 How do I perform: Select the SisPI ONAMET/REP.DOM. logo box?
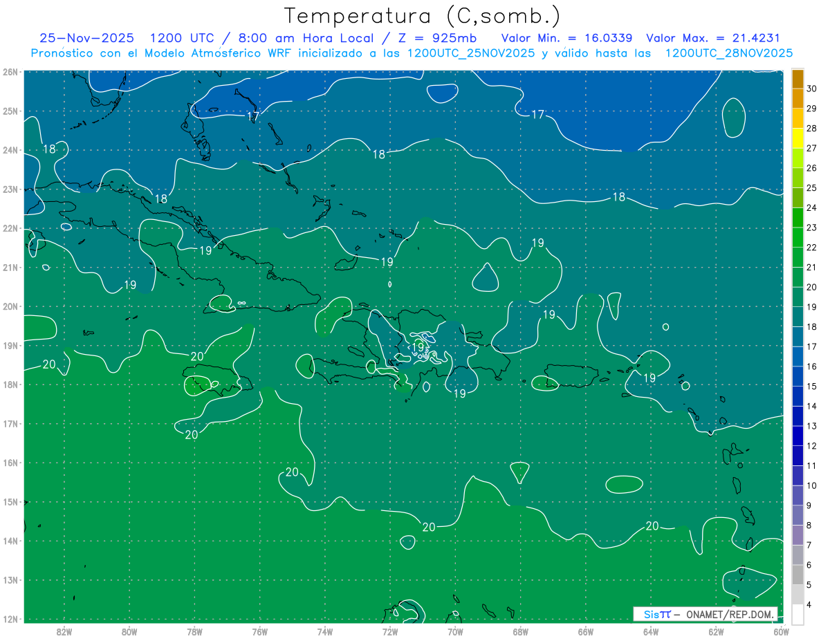tap(705, 614)
